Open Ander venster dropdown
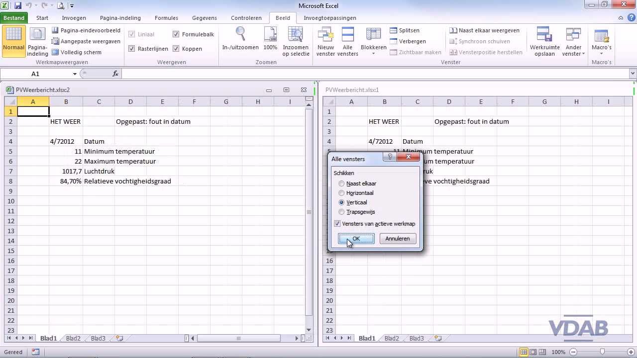 pyautogui.click(x=573, y=41)
